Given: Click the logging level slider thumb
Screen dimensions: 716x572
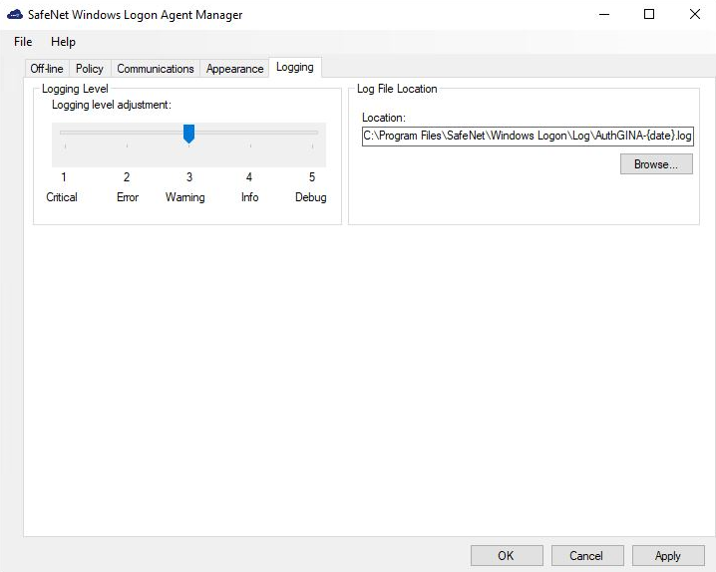Looking at the screenshot, I should tap(189, 134).
